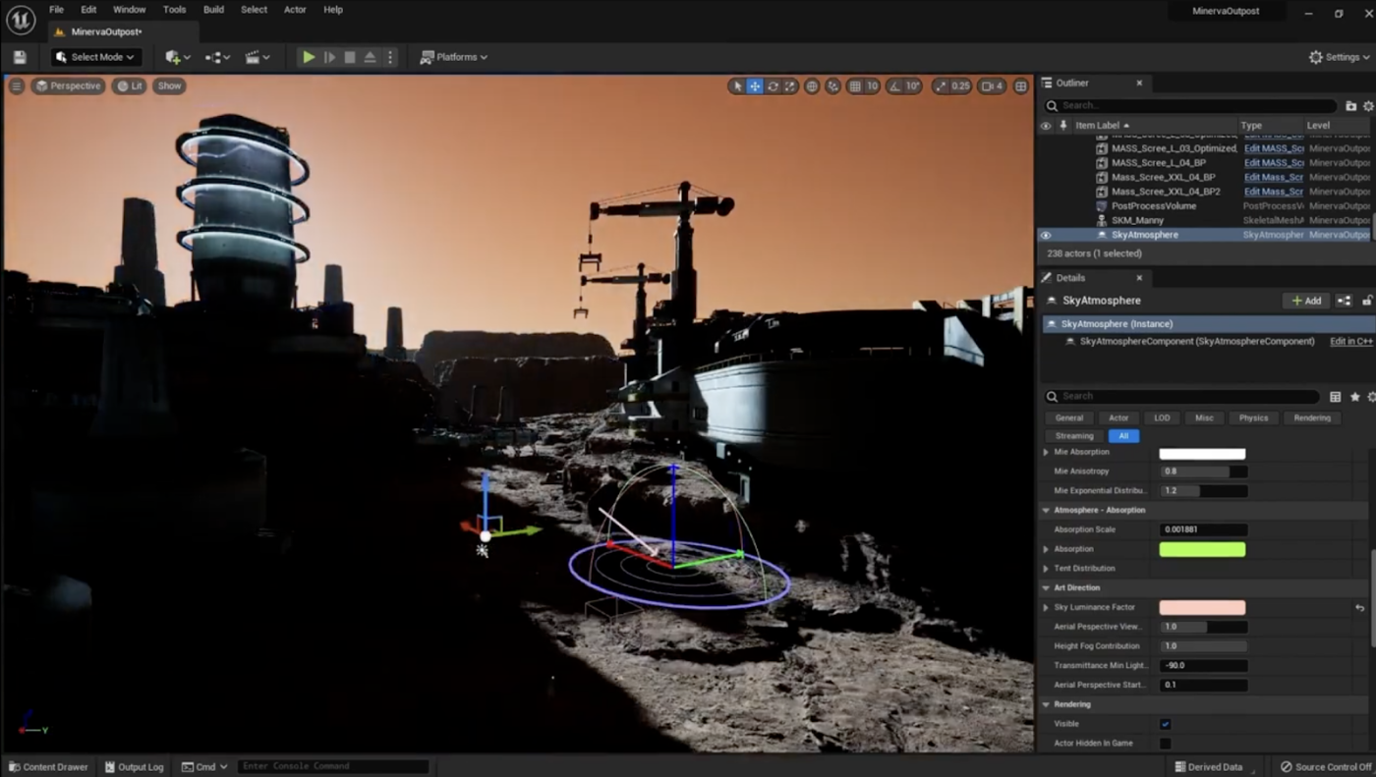Toggle grid snapping icon
This screenshot has height=777, width=1376.
pyautogui.click(x=855, y=86)
